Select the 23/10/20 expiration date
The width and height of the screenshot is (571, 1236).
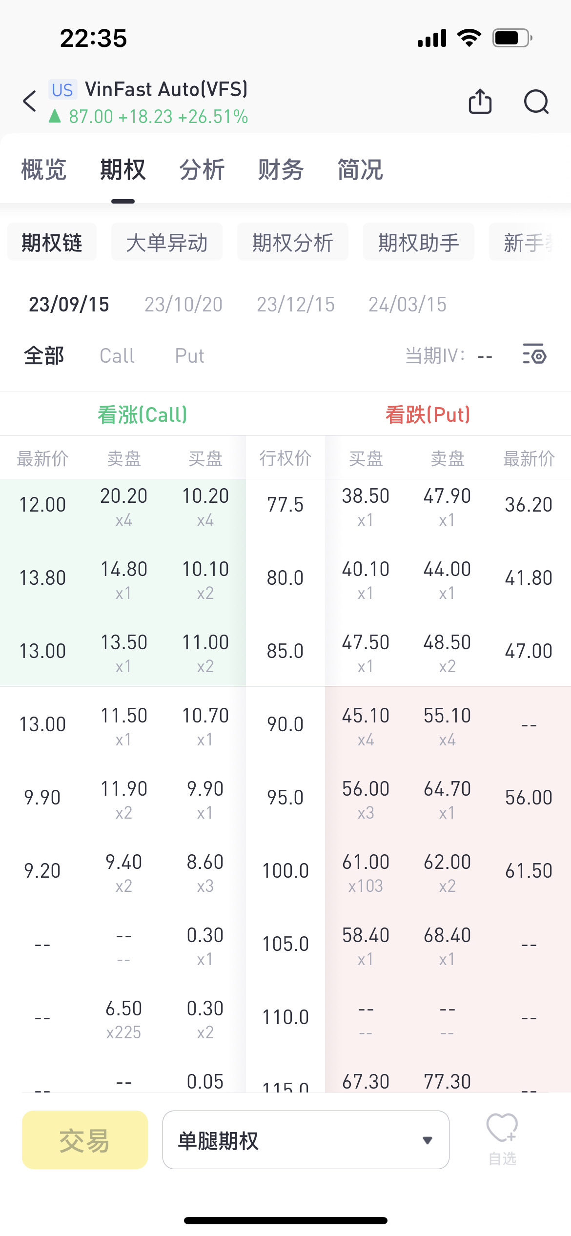click(183, 305)
